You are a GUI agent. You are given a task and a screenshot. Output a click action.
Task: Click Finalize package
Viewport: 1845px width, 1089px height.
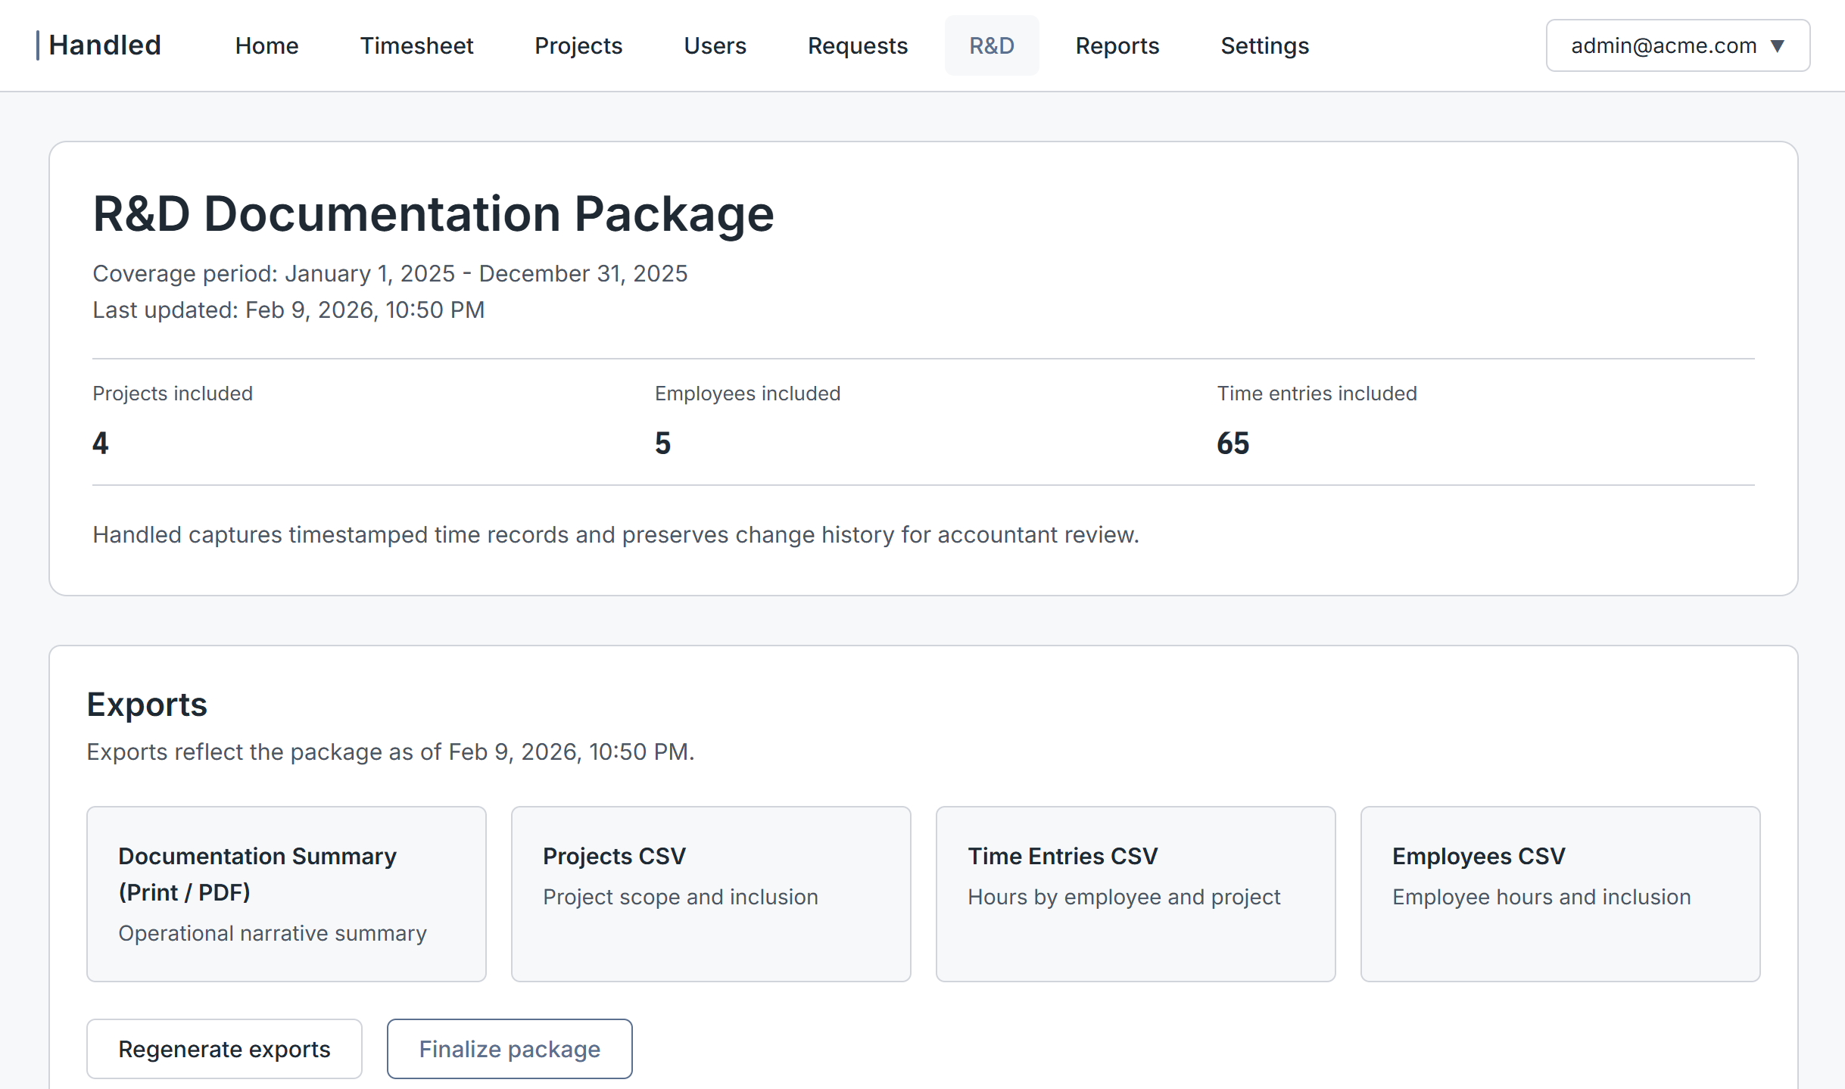point(510,1048)
